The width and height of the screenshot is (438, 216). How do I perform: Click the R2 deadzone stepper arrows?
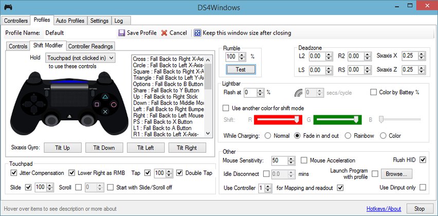368,56
